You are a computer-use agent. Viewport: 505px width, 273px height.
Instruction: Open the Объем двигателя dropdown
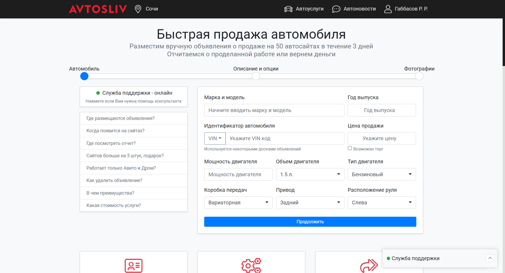pos(310,174)
